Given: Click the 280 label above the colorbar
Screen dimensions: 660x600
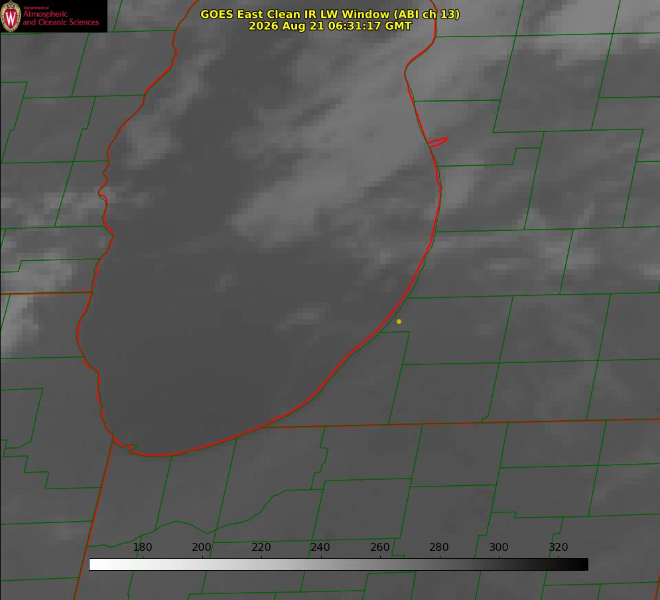Looking at the screenshot, I should [439, 547].
